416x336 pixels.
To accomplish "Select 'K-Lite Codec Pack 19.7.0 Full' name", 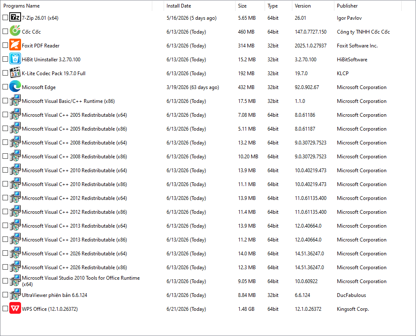I will tap(53, 73).
